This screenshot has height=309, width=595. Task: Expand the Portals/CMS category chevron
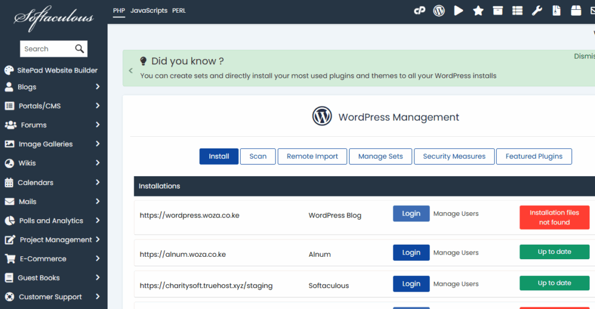click(x=98, y=106)
